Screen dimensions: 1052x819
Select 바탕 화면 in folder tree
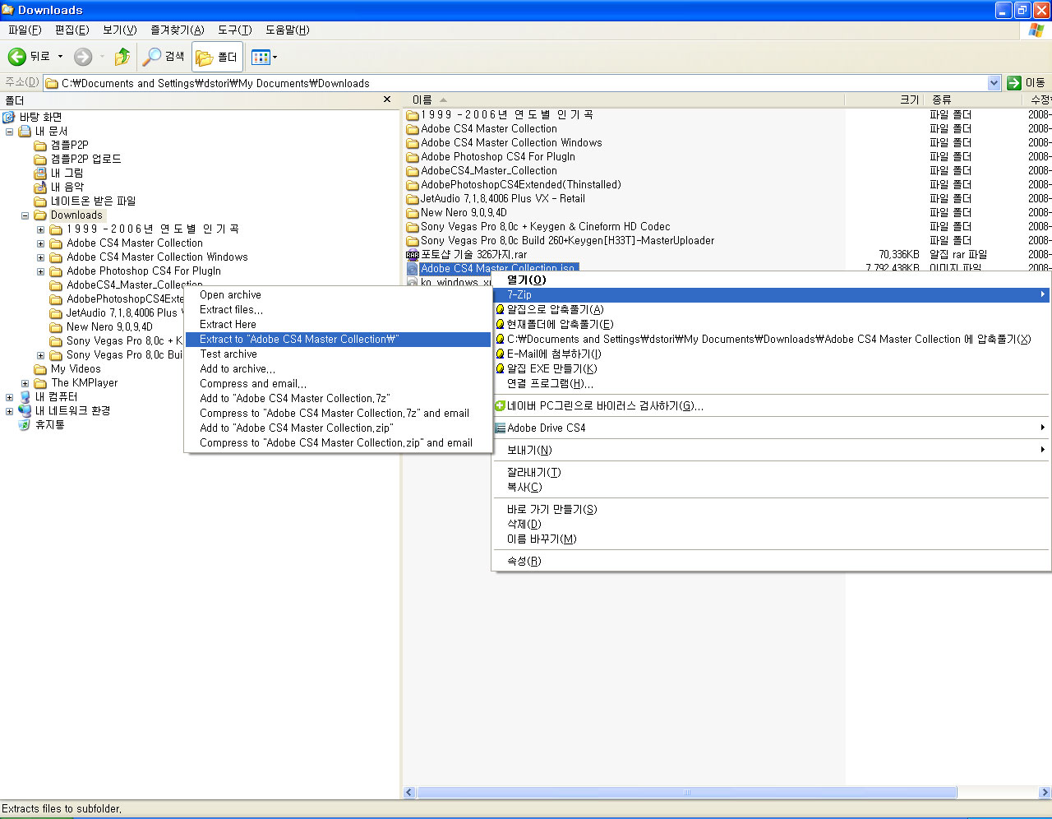40,117
